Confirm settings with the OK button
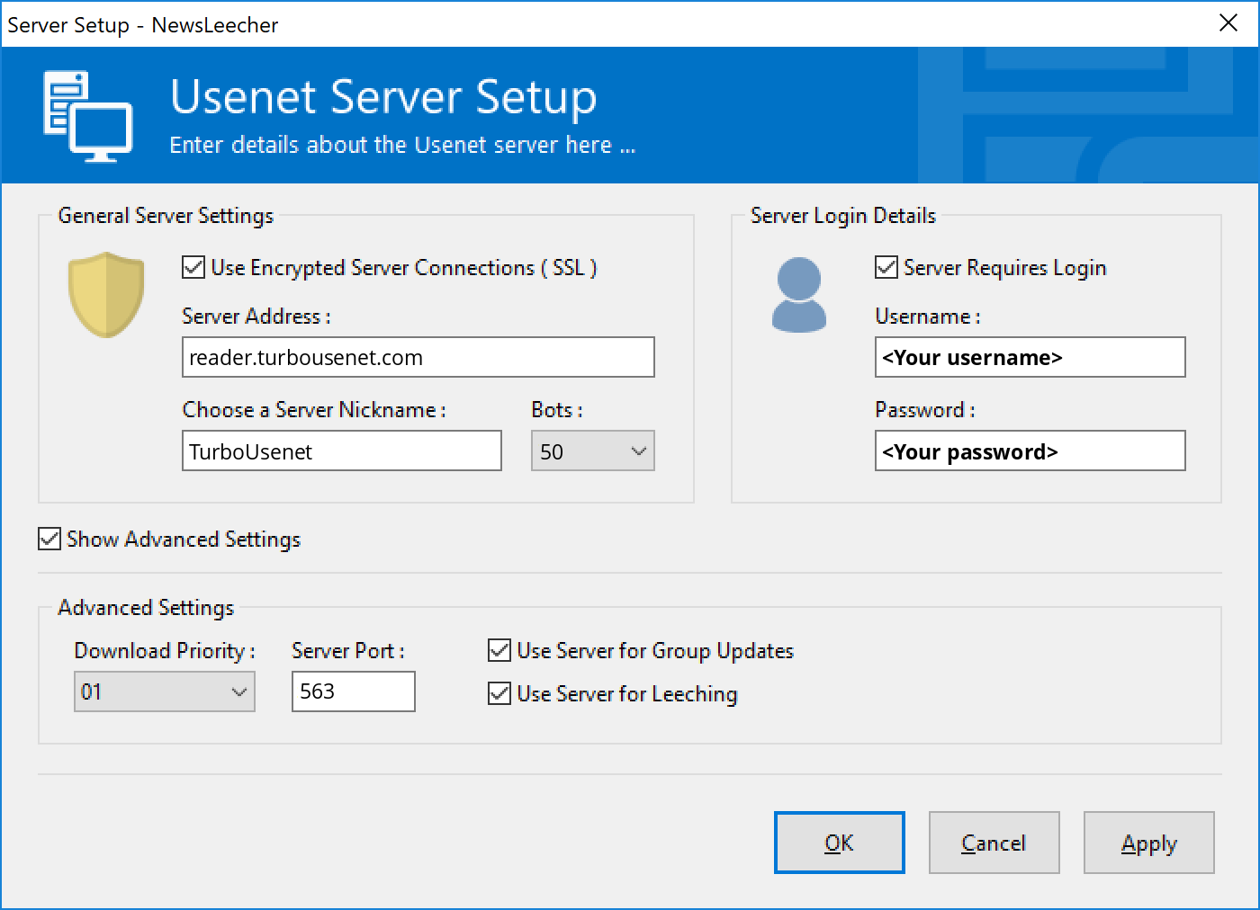1260x910 pixels. [839, 843]
